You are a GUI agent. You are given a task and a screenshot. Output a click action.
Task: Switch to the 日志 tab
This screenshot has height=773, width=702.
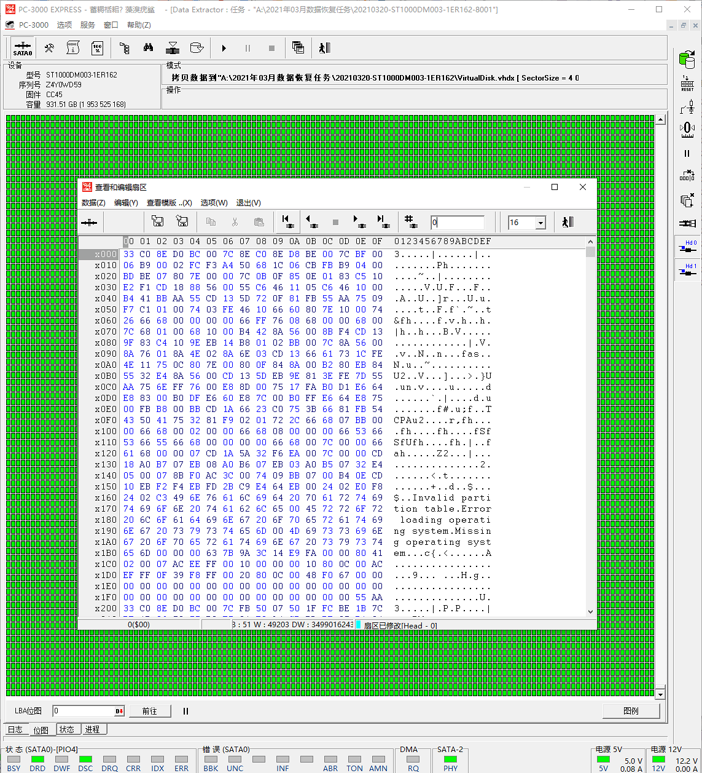(15, 729)
